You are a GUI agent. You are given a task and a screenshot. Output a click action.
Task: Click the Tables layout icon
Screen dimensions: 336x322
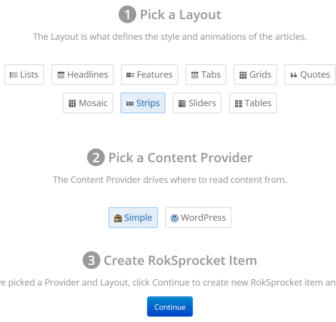click(239, 103)
